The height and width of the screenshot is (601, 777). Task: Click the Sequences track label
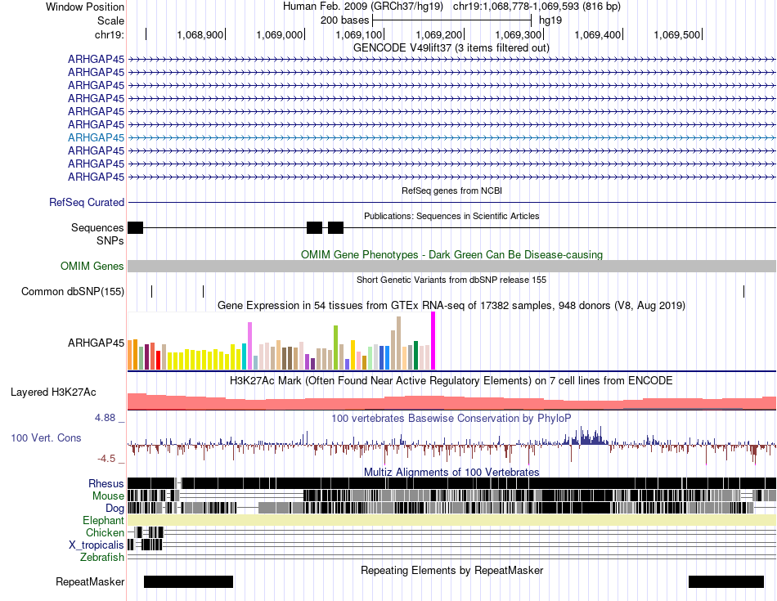tap(97, 228)
